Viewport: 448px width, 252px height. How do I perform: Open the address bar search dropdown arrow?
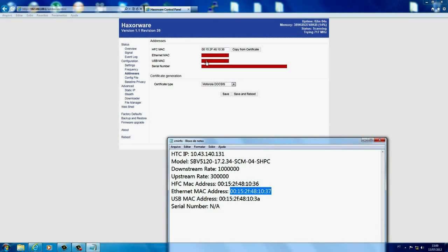tap(129, 9)
